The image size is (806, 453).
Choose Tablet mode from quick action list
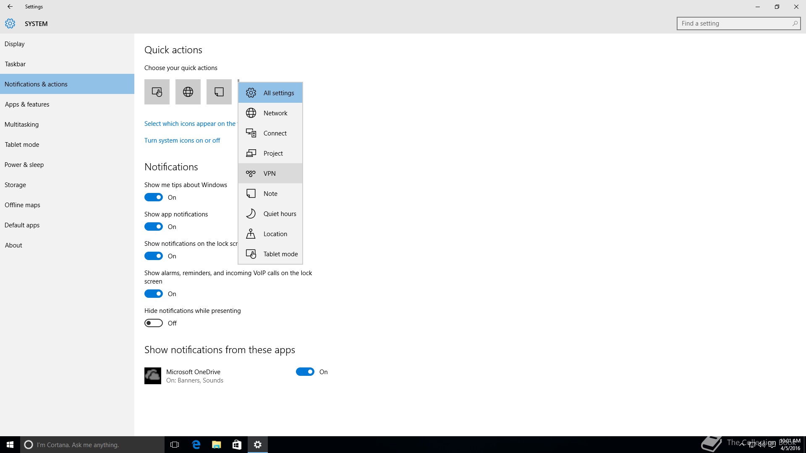tap(270, 254)
